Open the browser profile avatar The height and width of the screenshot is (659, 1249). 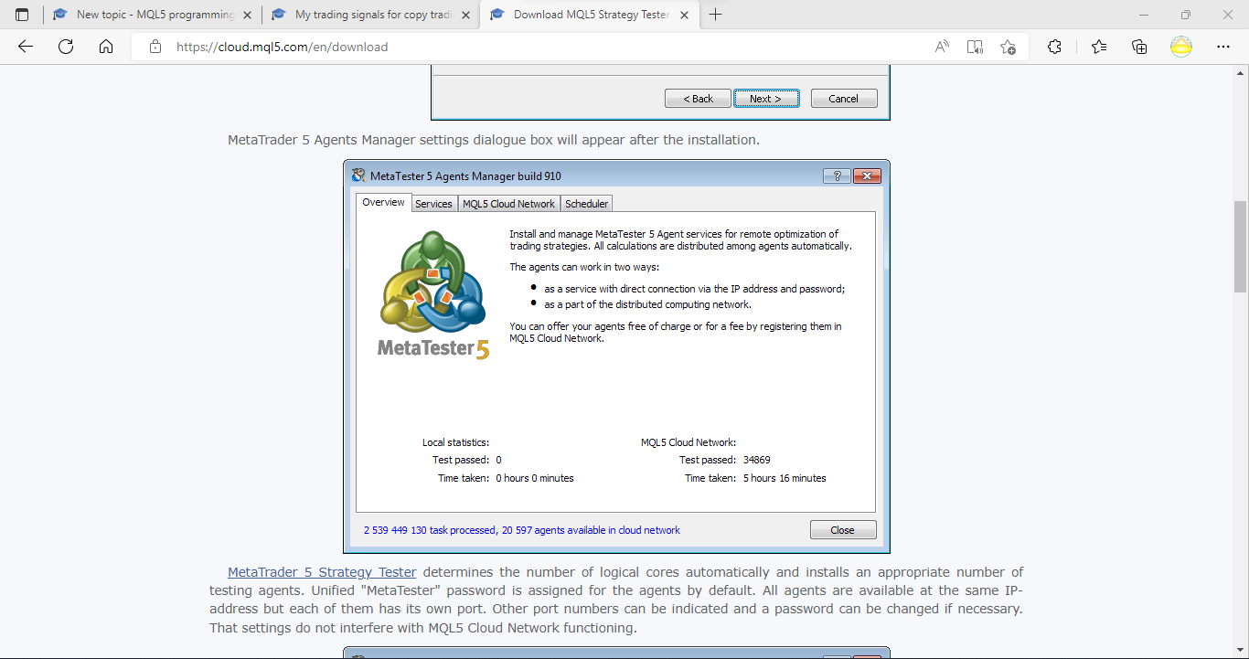click(x=1181, y=47)
